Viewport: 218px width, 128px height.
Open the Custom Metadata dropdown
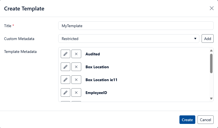coord(129,39)
